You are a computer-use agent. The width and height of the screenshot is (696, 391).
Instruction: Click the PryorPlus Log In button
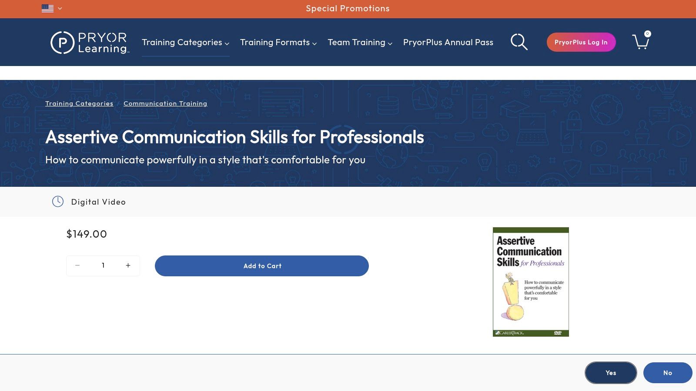tap(581, 42)
